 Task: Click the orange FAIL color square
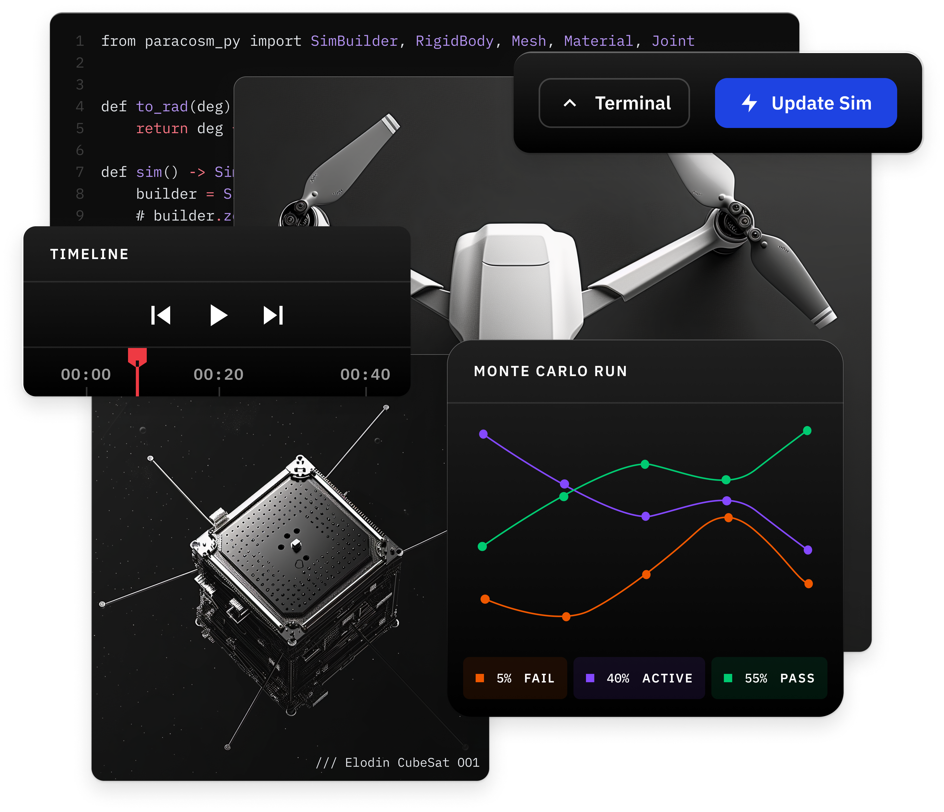(480, 678)
